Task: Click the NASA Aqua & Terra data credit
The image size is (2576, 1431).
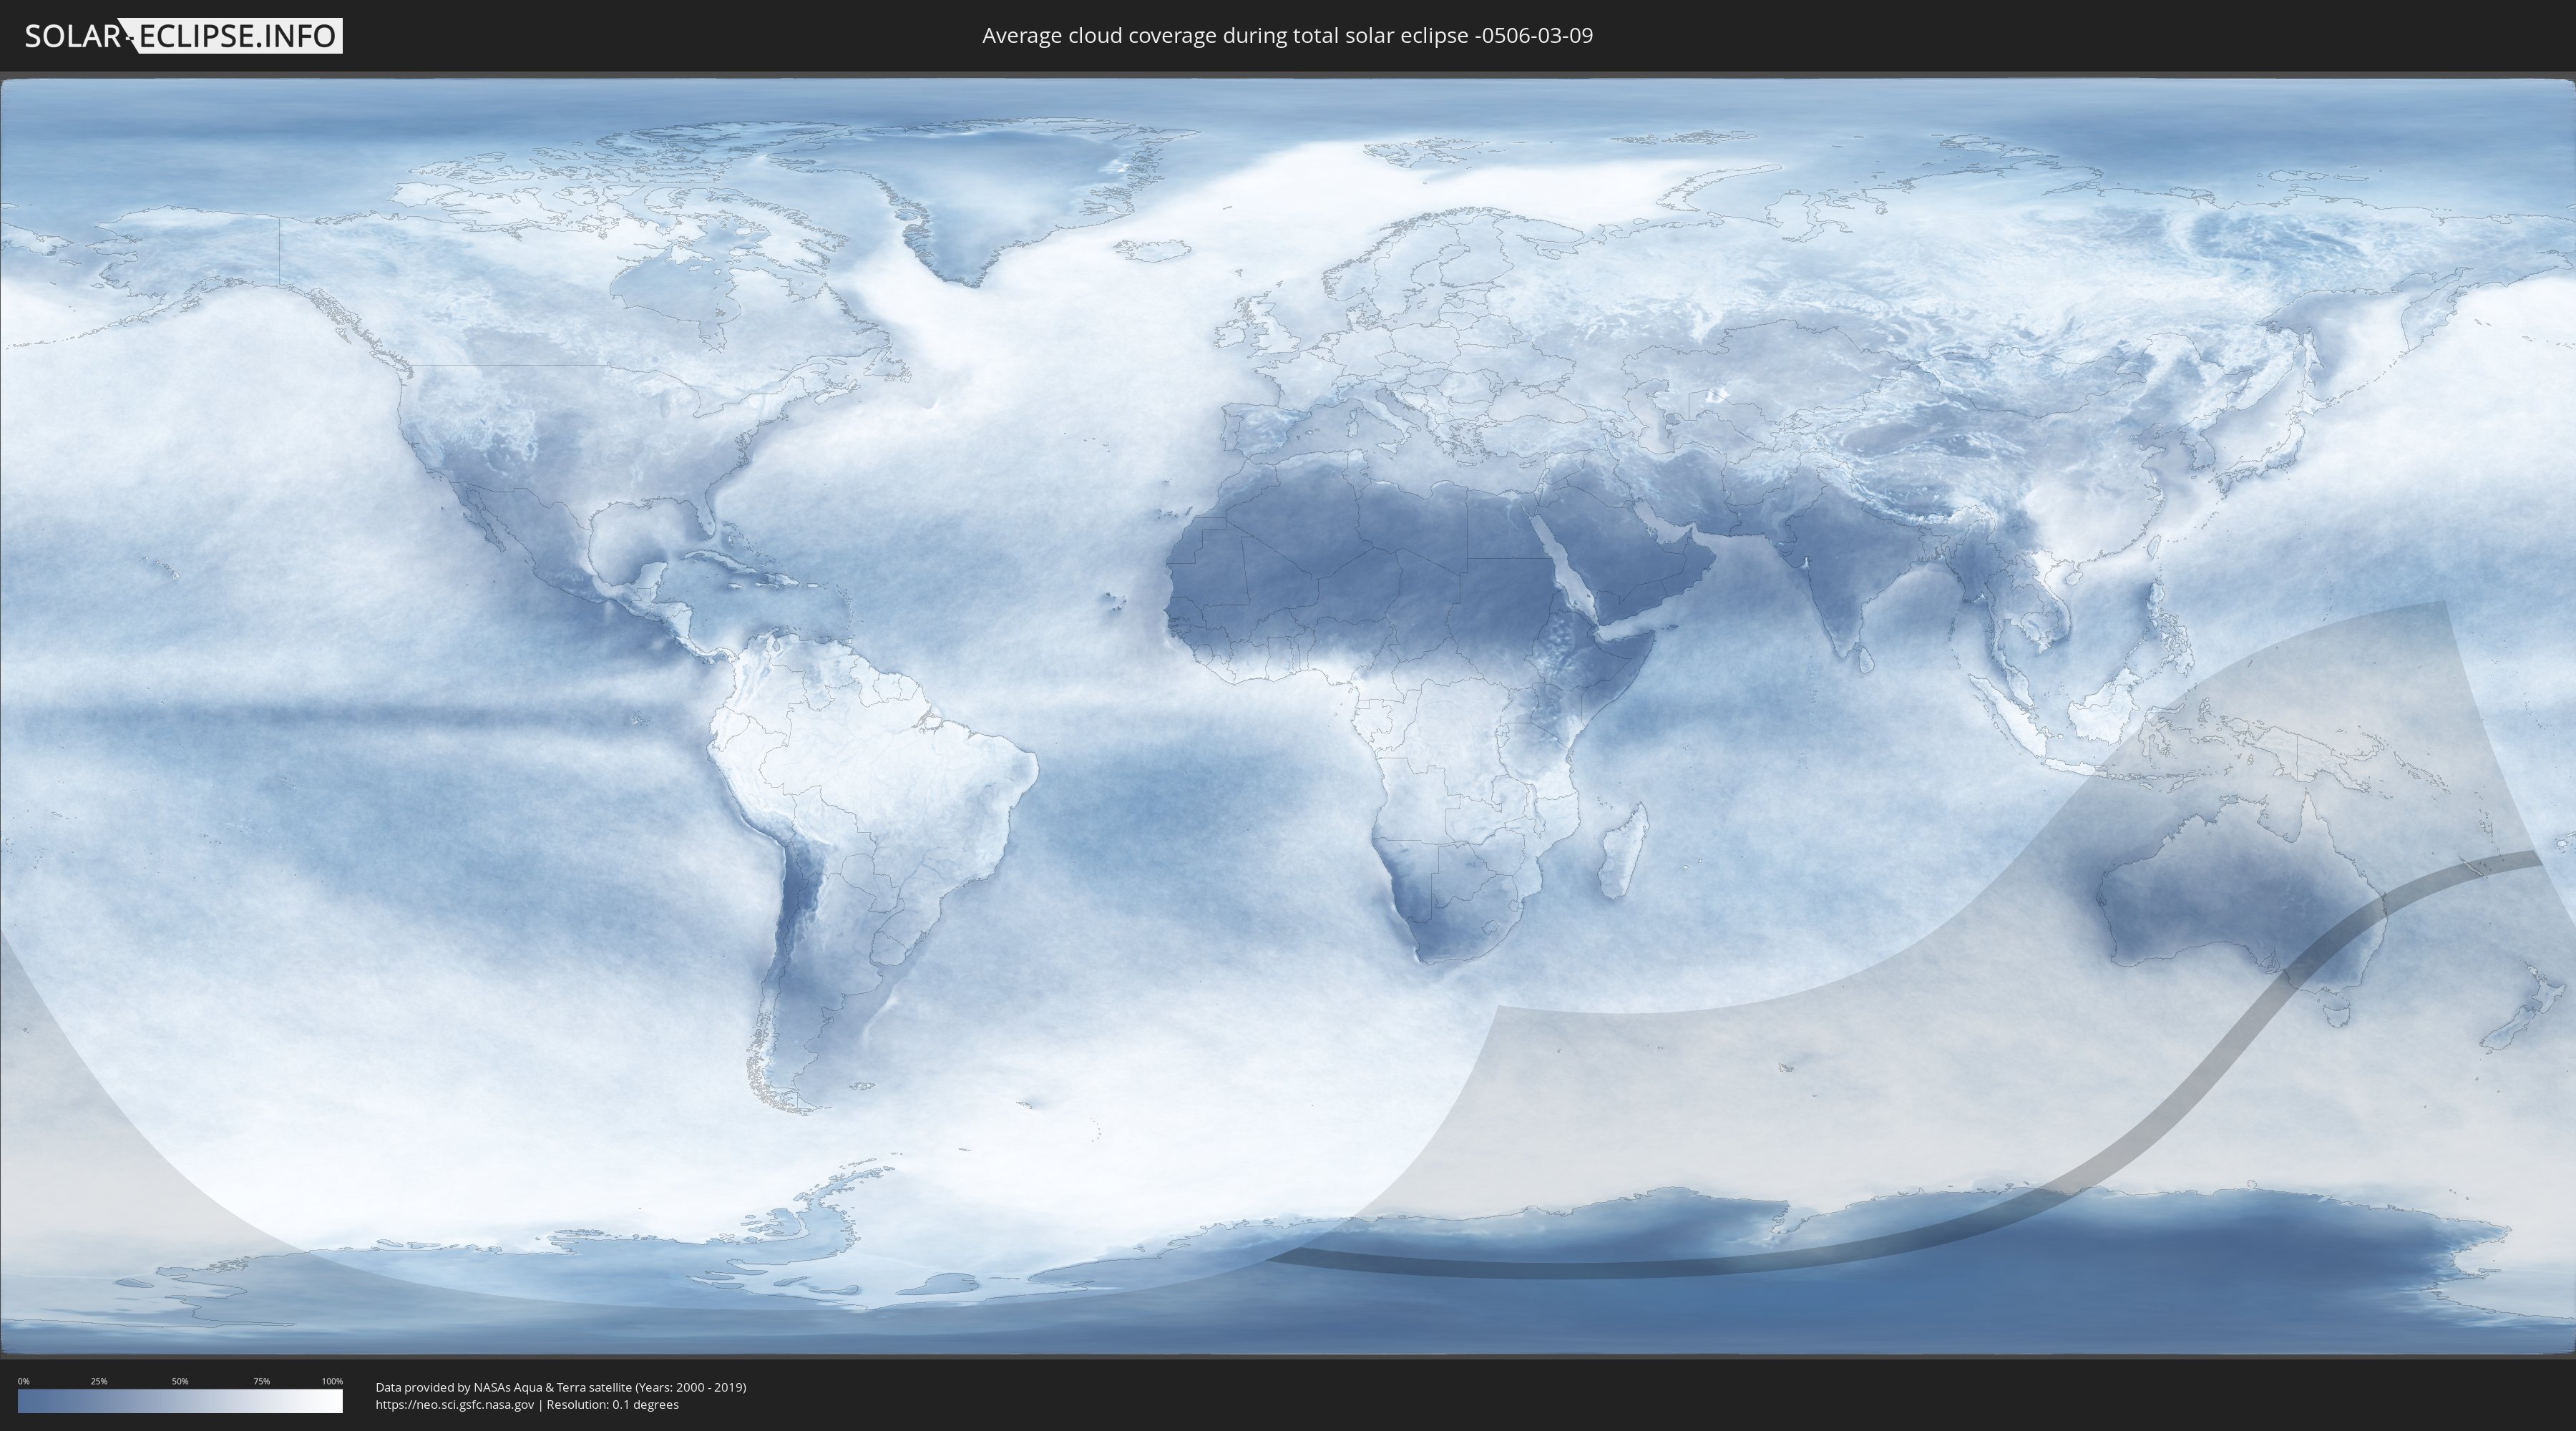Action: [x=560, y=1387]
